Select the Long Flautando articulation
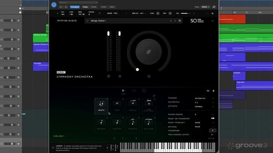 point(149,106)
